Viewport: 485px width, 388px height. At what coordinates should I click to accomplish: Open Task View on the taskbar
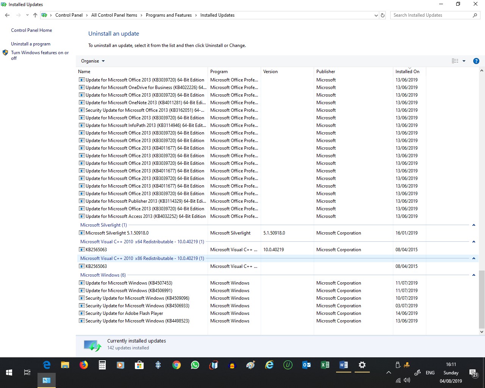pyautogui.click(x=27, y=372)
